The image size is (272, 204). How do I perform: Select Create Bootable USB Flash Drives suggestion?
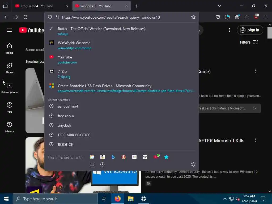[121, 88]
